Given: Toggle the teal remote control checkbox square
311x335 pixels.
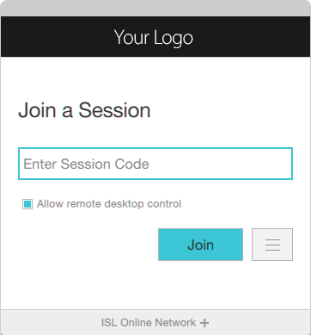Looking at the screenshot, I should [x=27, y=204].
